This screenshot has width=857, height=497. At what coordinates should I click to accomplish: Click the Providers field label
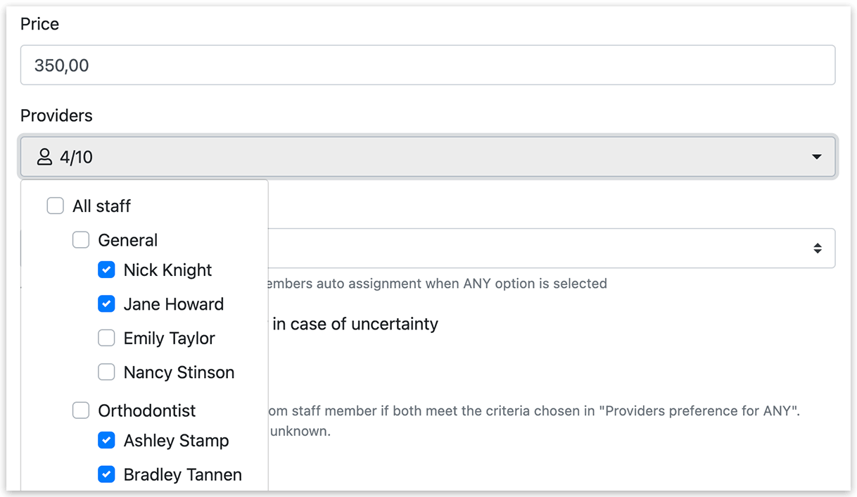(56, 115)
